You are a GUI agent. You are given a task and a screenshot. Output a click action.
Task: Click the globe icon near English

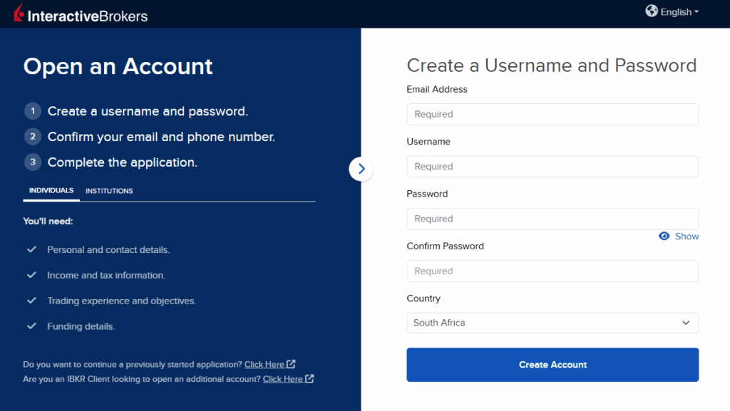652,11
